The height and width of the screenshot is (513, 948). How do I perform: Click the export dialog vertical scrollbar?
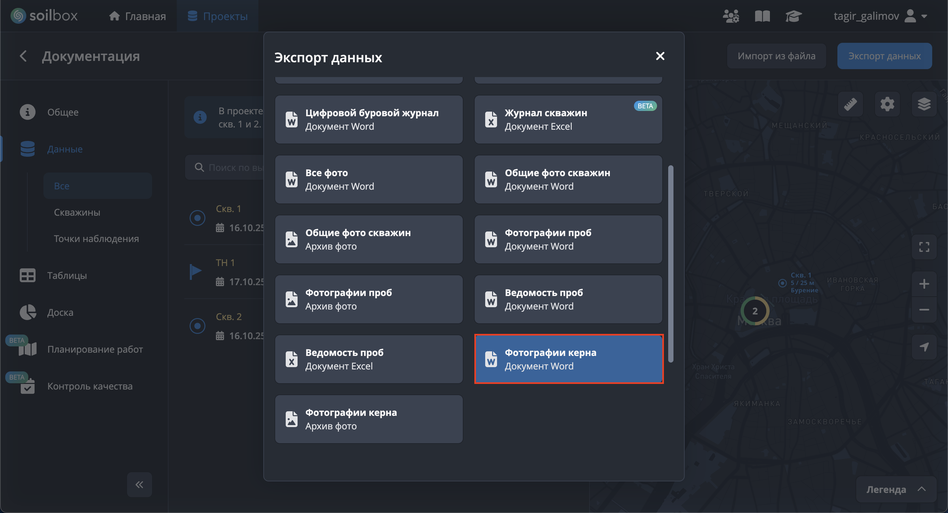[671, 263]
